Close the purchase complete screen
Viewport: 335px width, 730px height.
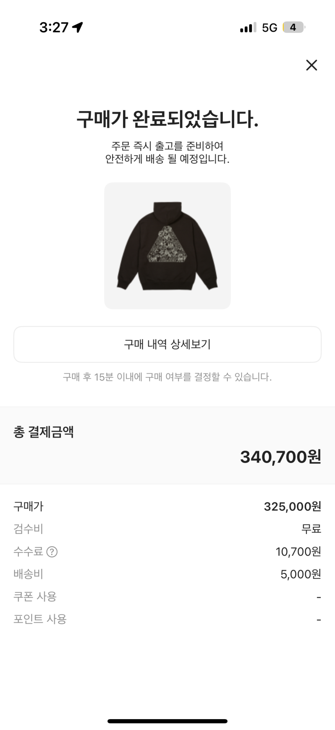coord(312,65)
